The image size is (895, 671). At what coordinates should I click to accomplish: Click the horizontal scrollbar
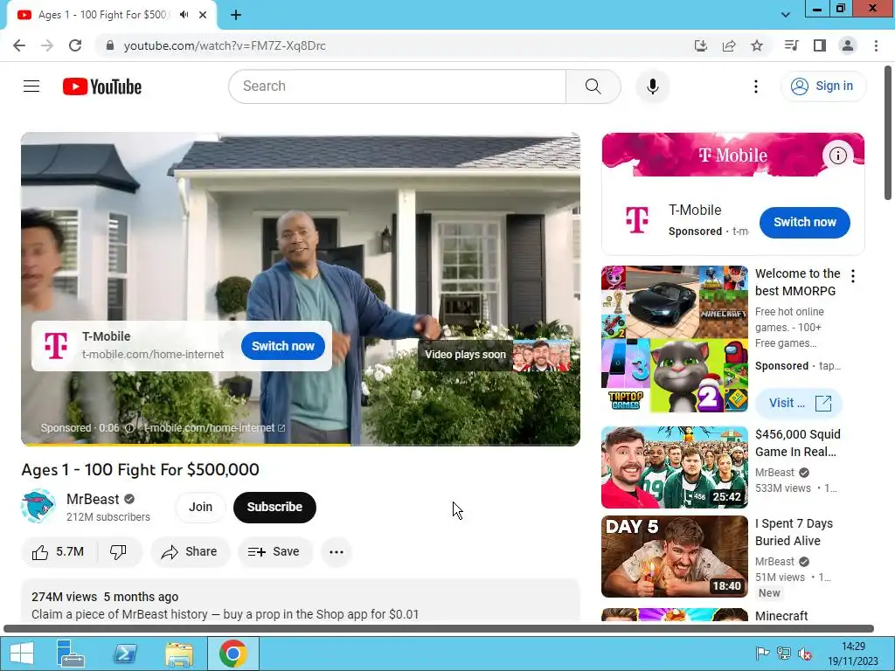pos(439,629)
